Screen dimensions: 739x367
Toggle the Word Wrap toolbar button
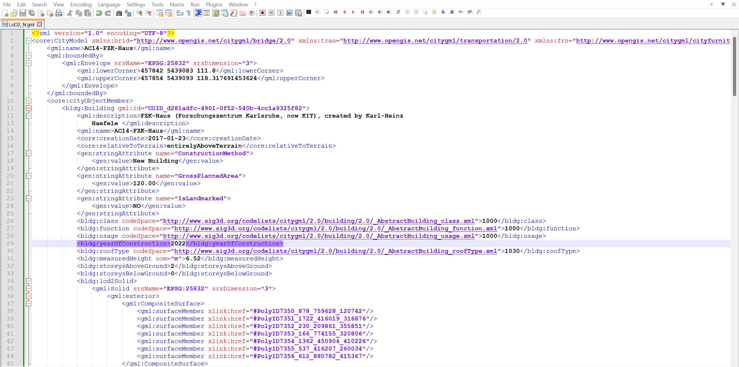180,13
